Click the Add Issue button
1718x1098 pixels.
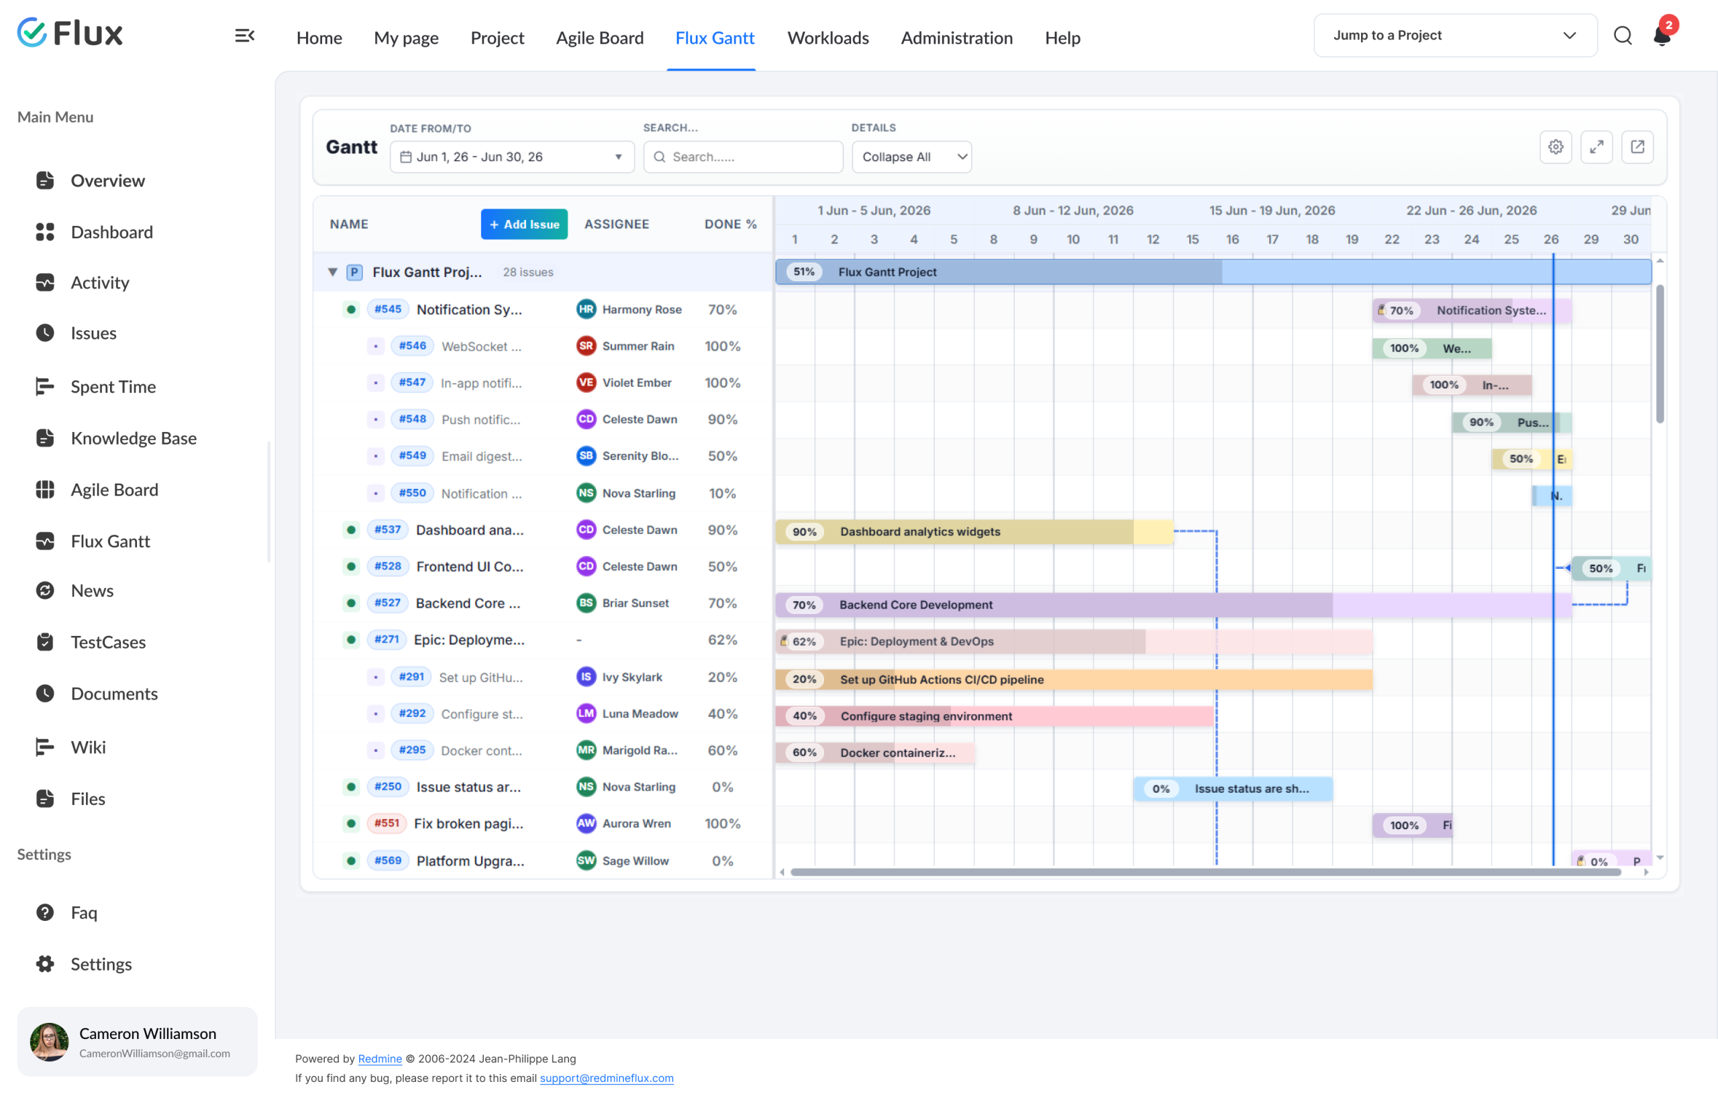tap(523, 224)
